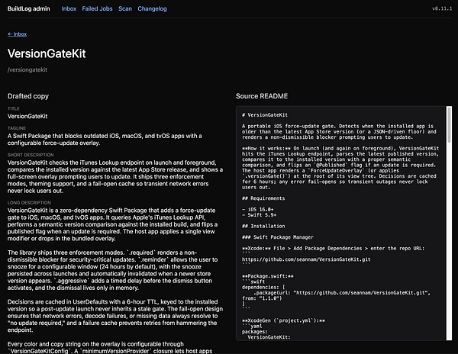Image resolution: width=458 pixels, height=354 pixels.
Task: Click the Drafted copy section heading
Action: (x=28, y=96)
